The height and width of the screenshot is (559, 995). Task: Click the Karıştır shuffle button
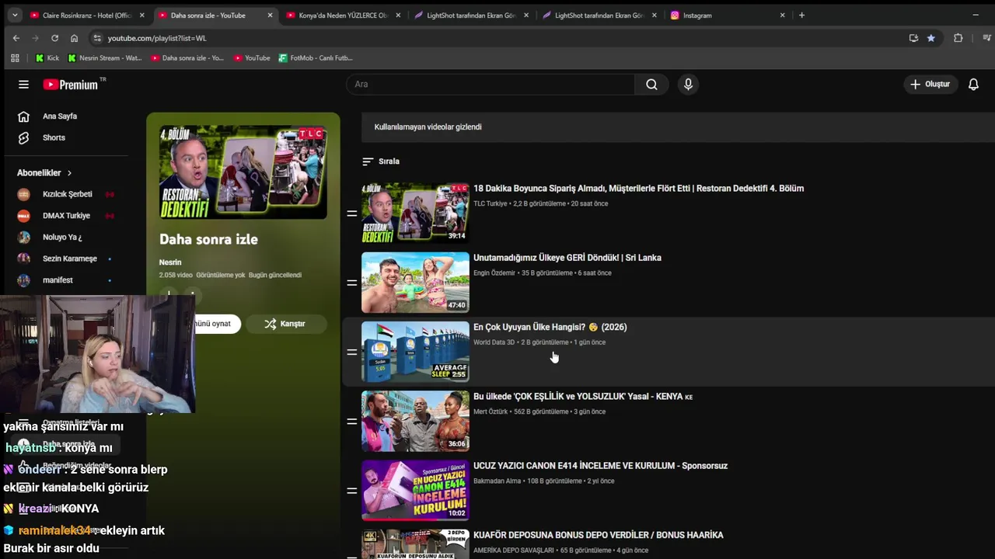pyautogui.click(x=285, y=324)
